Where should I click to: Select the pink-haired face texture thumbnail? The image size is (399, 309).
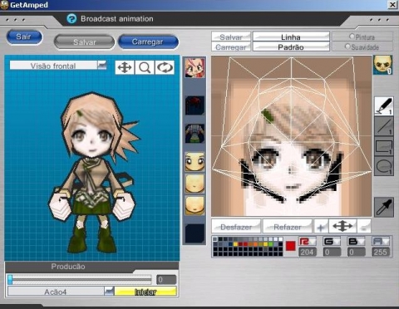pos(195,67)
